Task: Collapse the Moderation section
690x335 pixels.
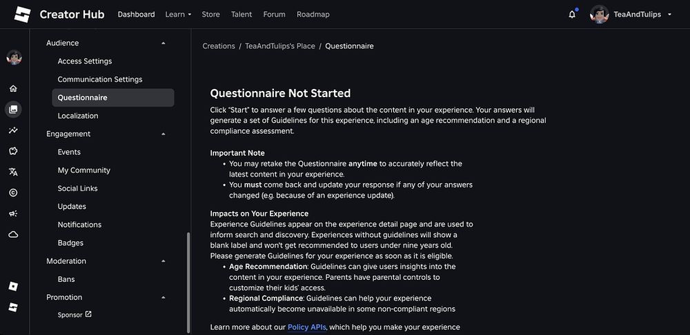Action: pyautogui.click(x=164, y=261)
